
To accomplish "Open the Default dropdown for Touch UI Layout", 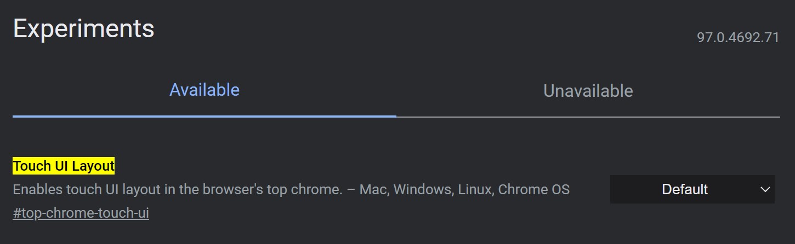I will pos(692,189).
